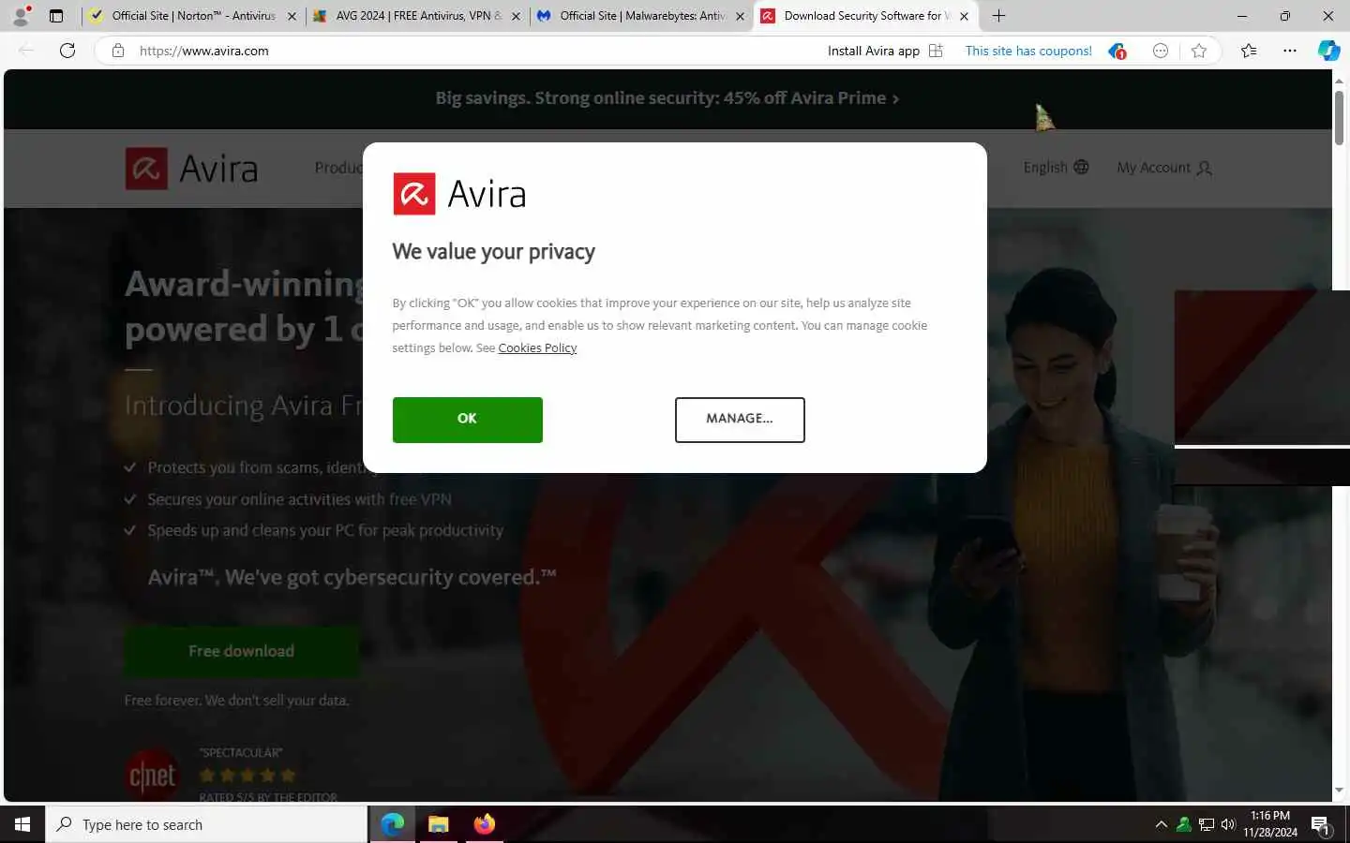Screen dimensions: 1350x843
Task: Open the shopping coupons tag icon
Action: point(1117,51)
